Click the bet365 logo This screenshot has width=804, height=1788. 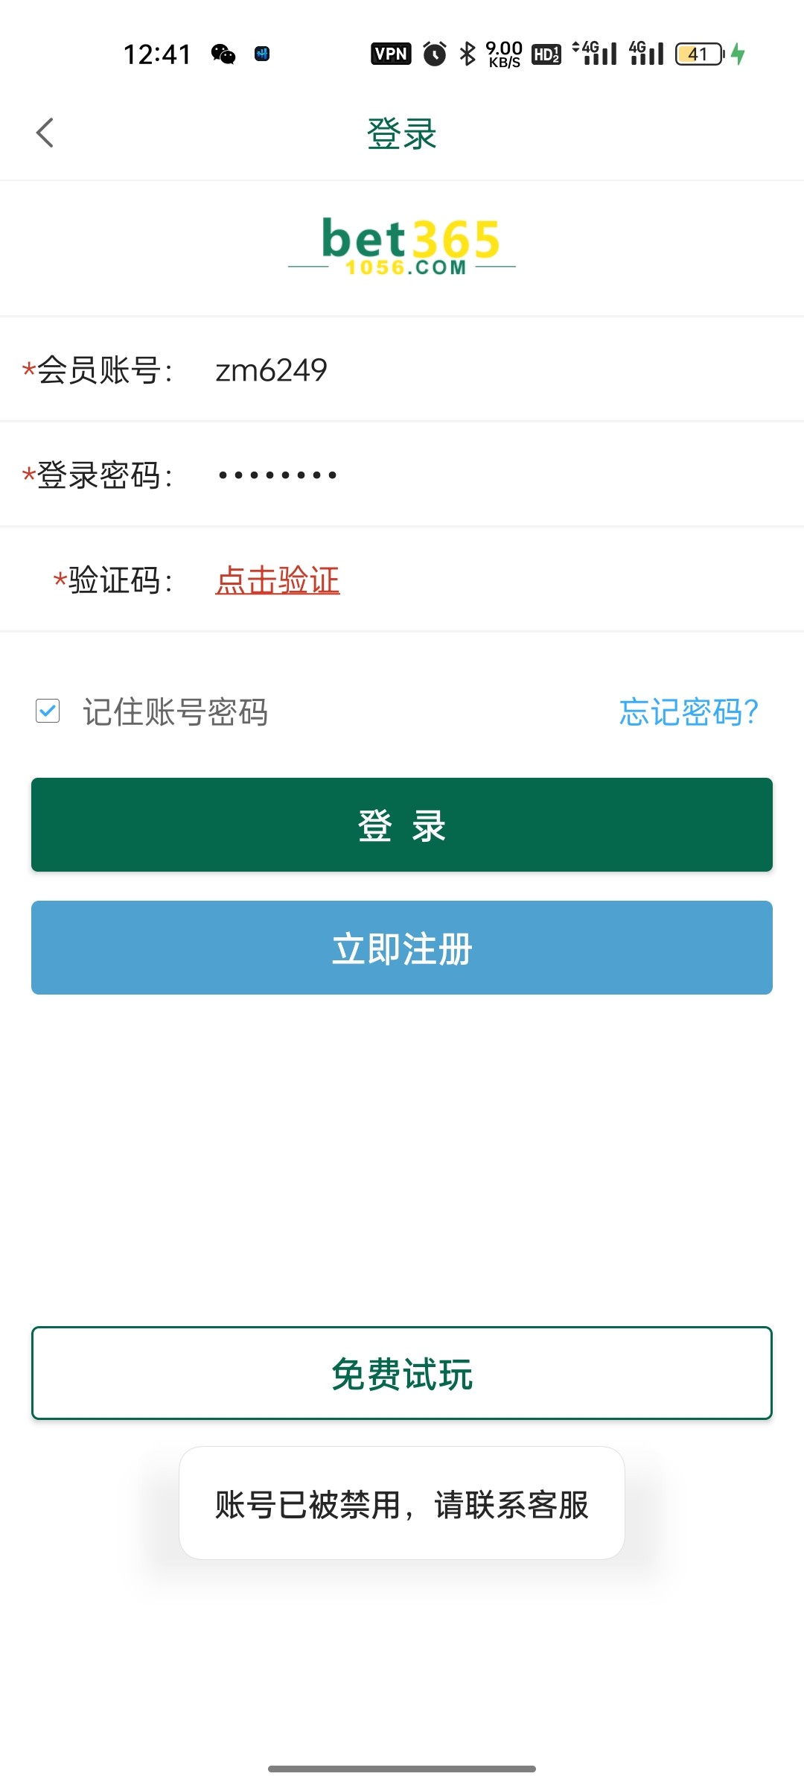(402, 246)
